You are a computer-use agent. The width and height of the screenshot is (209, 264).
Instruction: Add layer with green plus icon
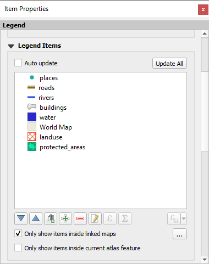[x=65, y=218]
